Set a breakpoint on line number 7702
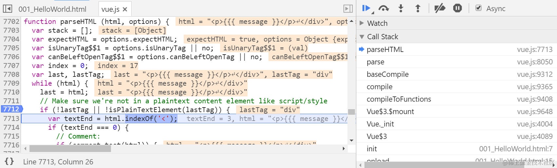The width and height of the screenshot is (557, 168). (x=11, y=21)
